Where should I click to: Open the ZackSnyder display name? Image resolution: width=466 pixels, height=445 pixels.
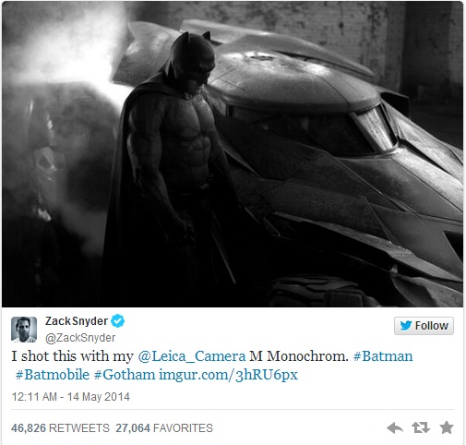pos(77,321)
